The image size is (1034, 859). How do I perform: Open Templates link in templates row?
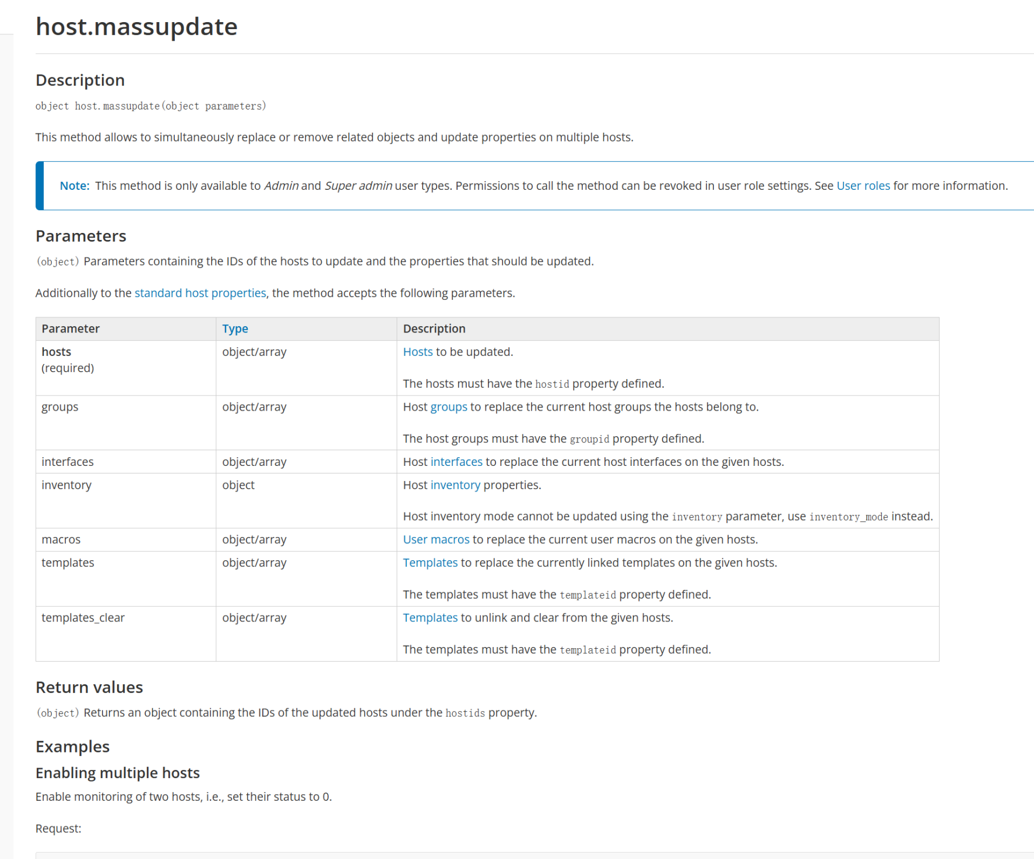click(430, 563)
